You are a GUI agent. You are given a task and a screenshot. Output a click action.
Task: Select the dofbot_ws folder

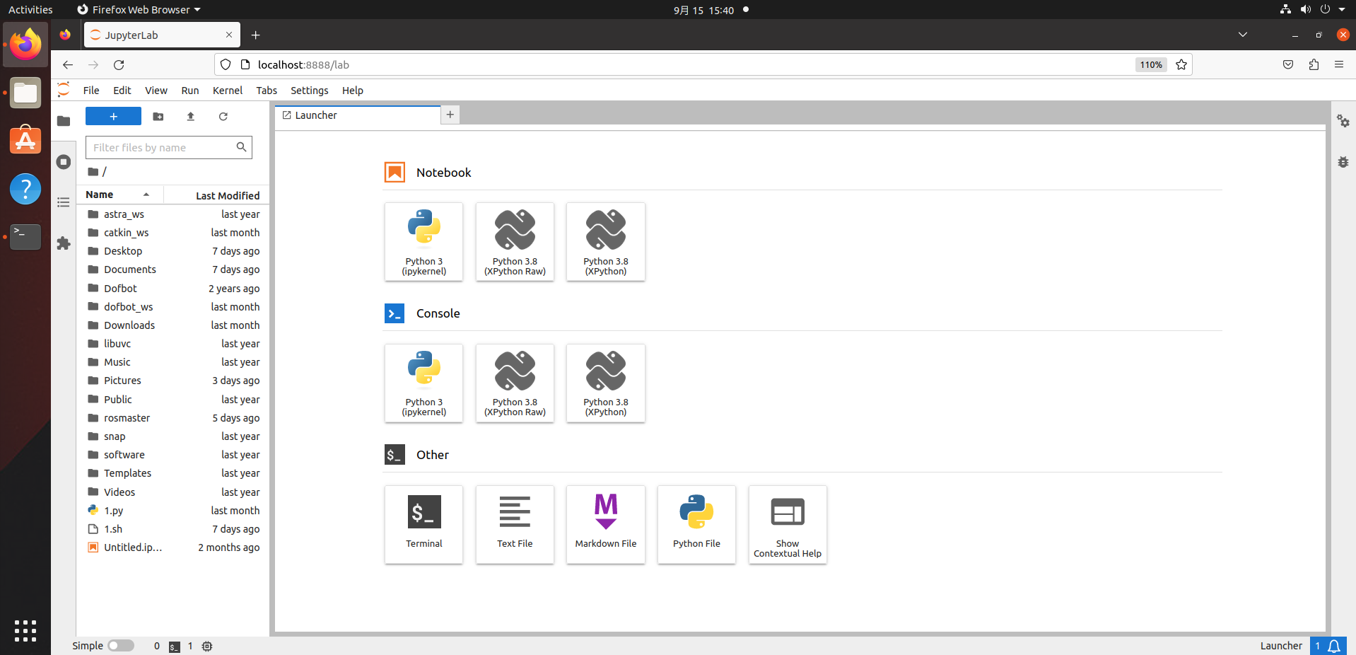tap(173, 307)
